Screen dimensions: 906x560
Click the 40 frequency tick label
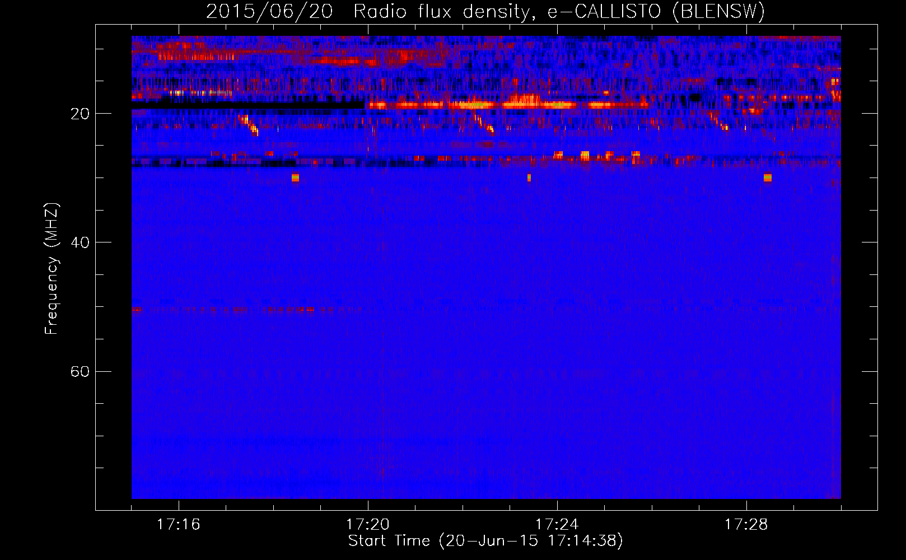pos(80,242)
